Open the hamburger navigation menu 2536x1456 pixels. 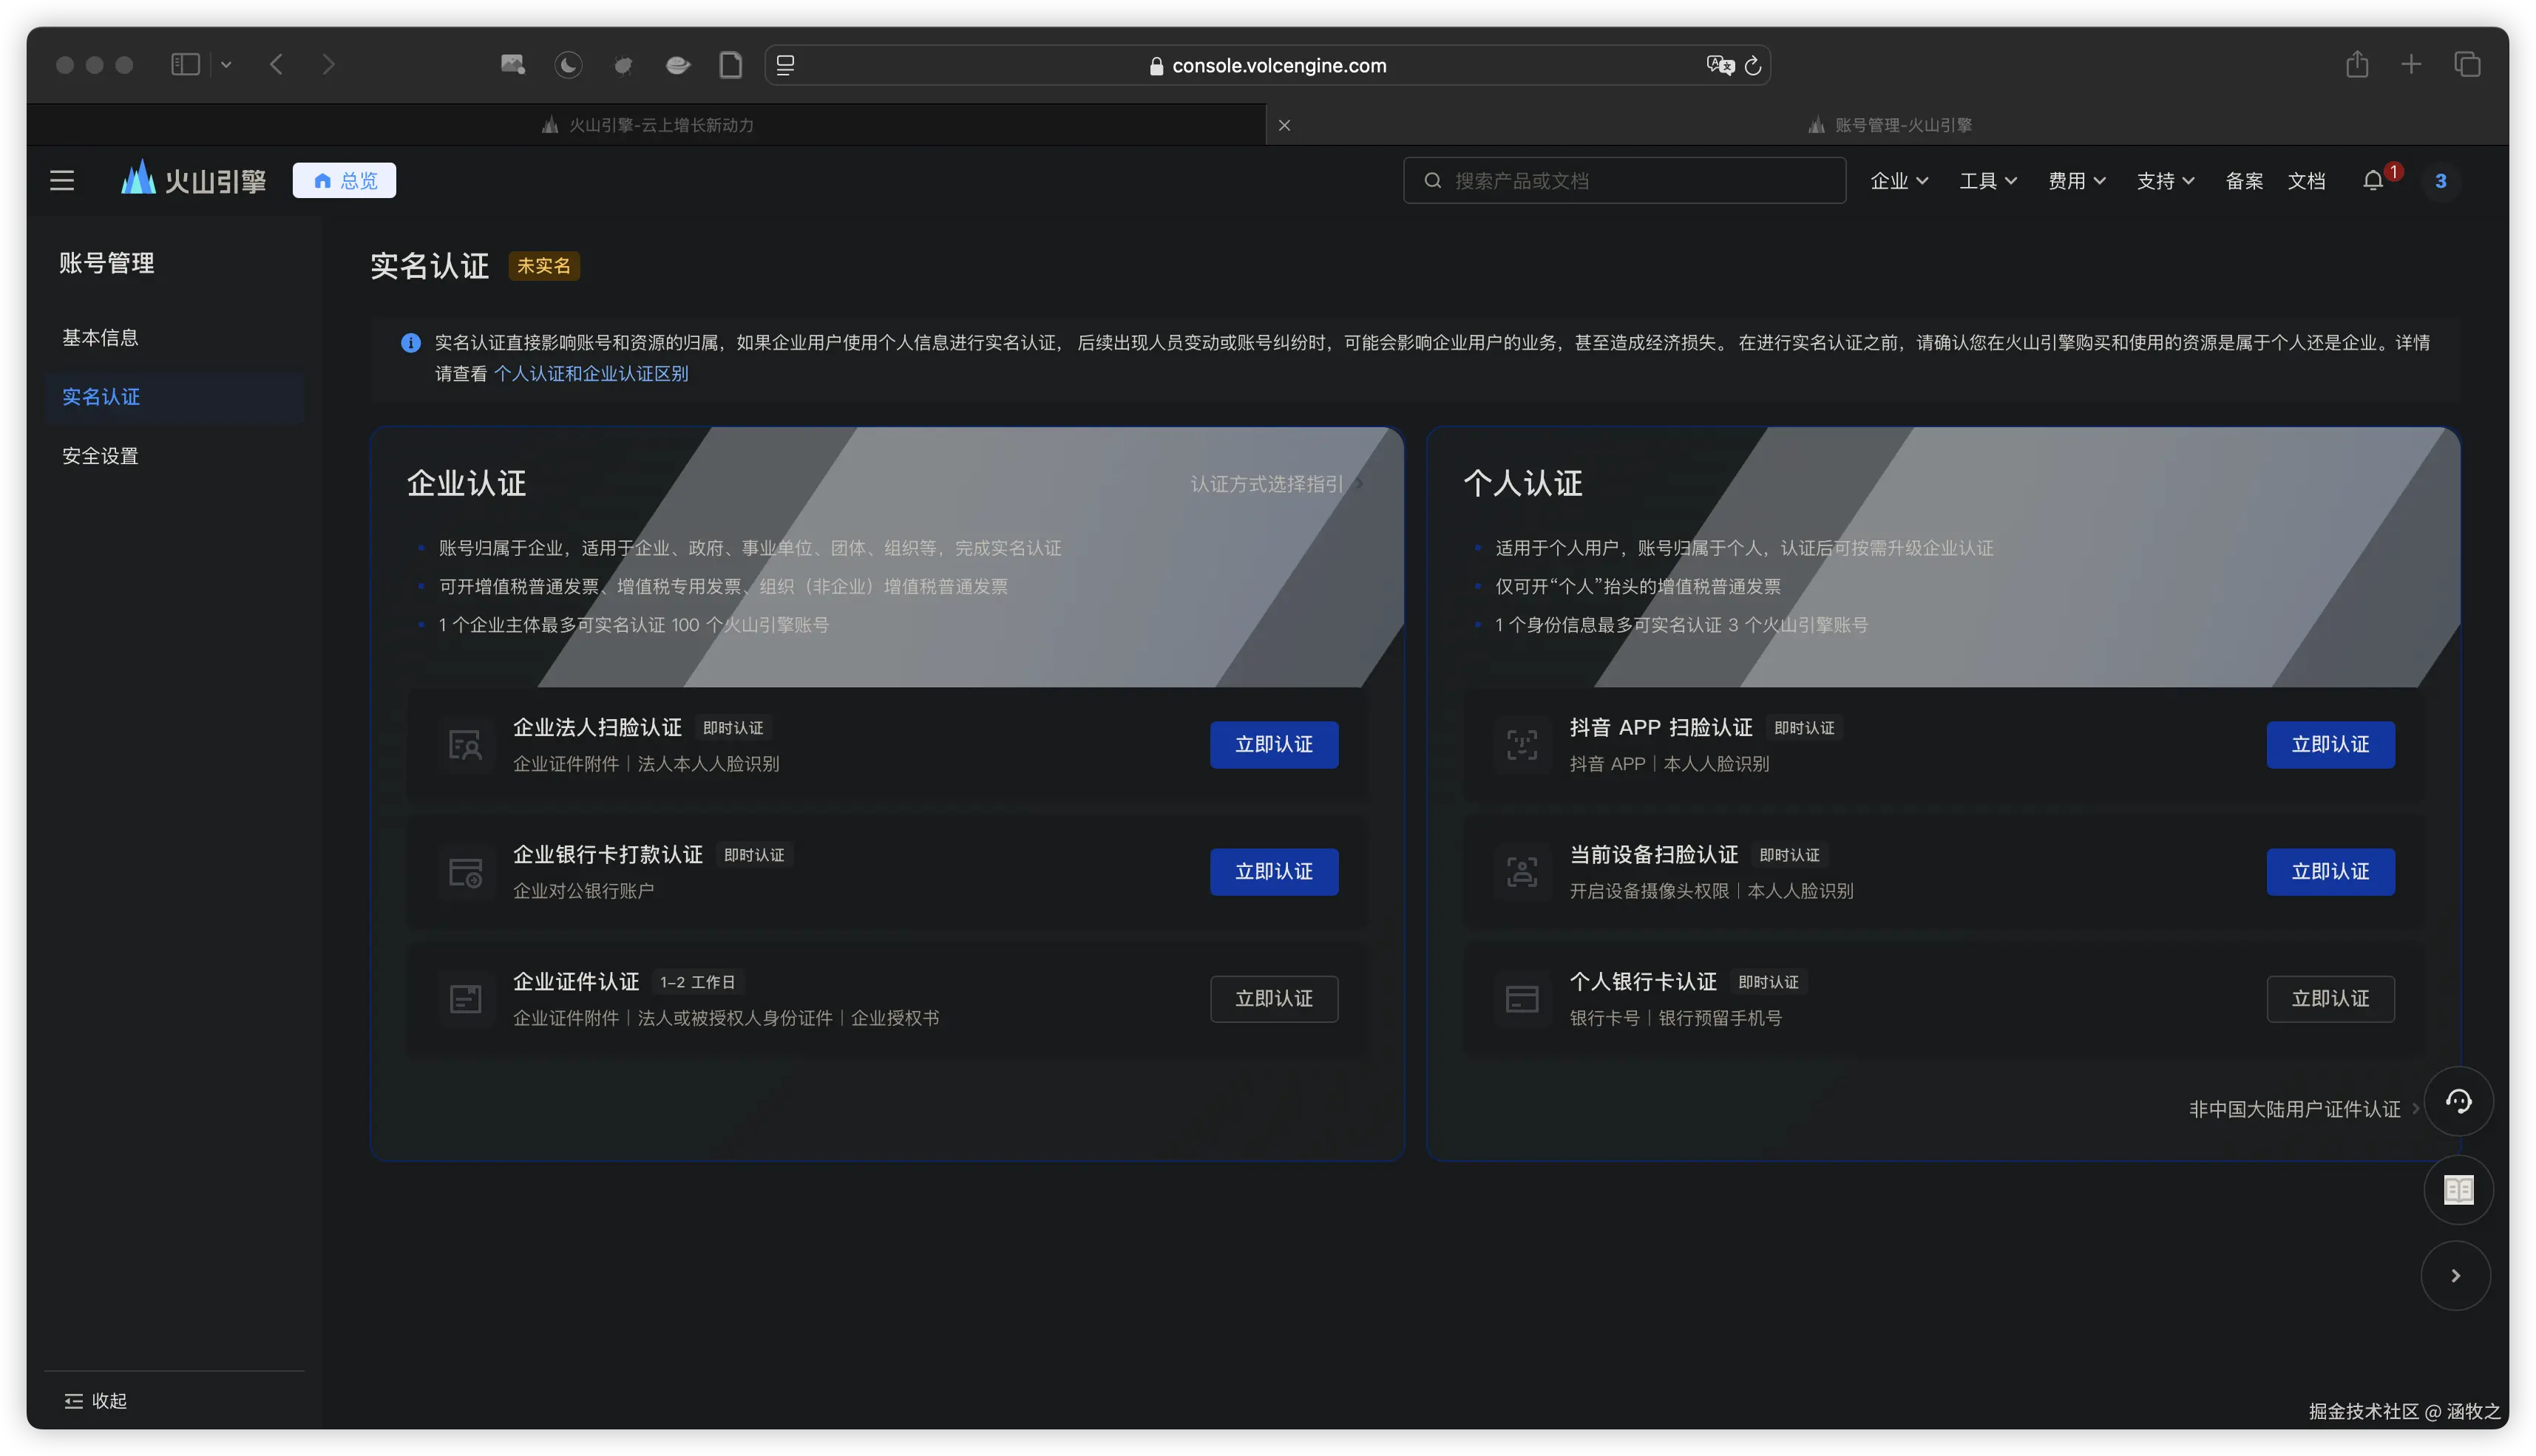pyautogui.click(x=62, y=181)
